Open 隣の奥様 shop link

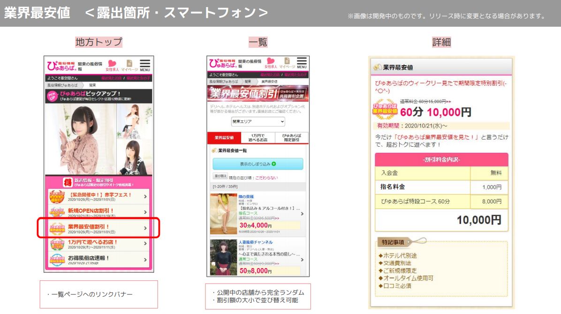tap(246, 197)
